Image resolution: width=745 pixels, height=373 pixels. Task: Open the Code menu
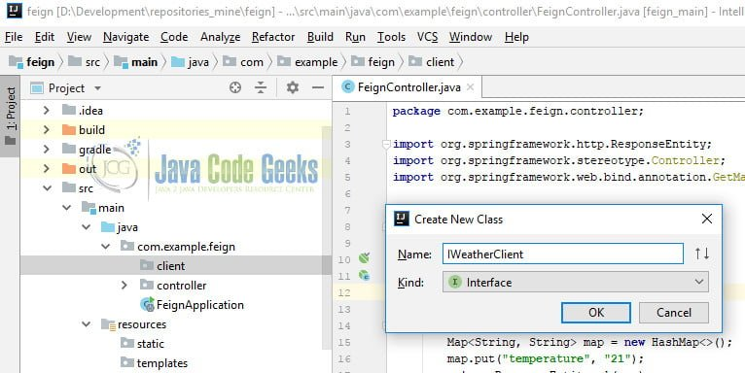point(174,37)
